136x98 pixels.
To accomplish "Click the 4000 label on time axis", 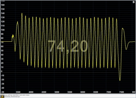I will 31,92.
